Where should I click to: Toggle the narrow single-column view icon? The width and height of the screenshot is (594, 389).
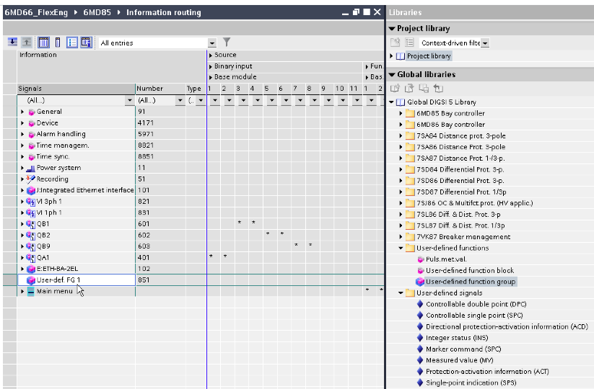click(x=58, y=43)
